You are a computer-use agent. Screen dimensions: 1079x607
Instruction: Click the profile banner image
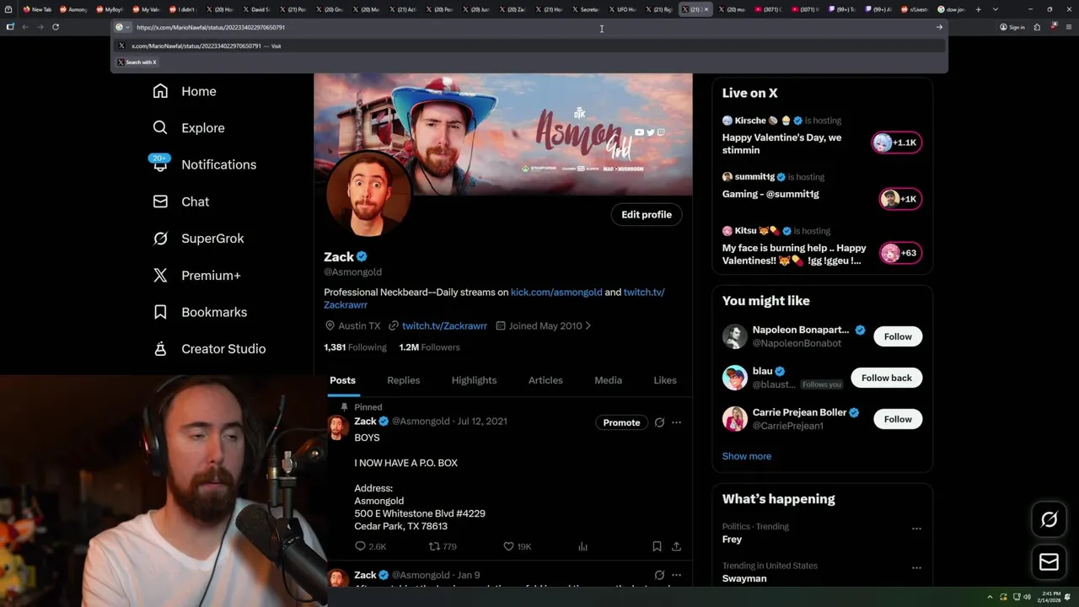pos(503,135)
